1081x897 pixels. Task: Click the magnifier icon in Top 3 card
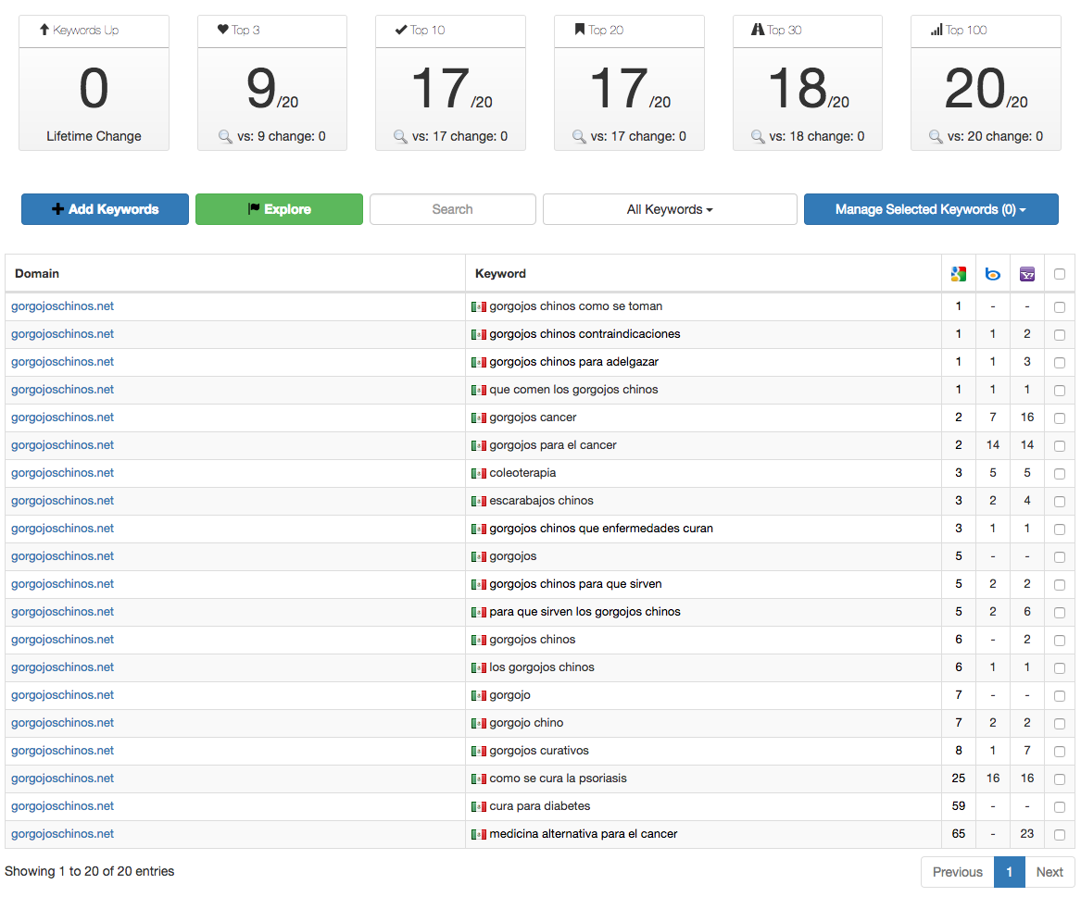click(225, 136)
